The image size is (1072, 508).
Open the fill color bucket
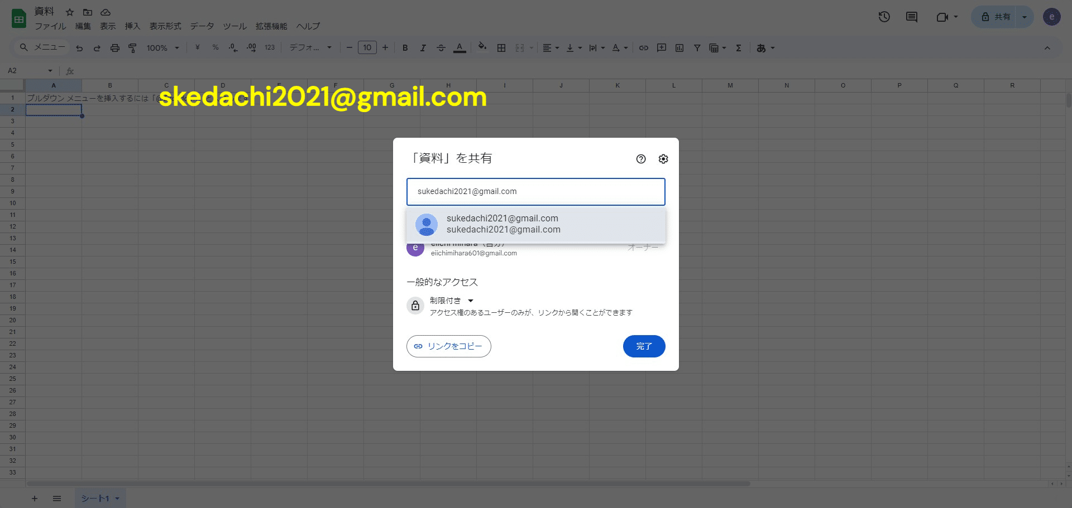pos(482,47)
